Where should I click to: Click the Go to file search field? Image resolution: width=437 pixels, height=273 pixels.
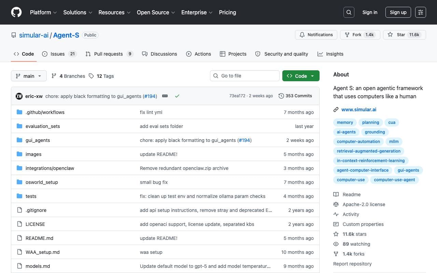click(245, 76)
